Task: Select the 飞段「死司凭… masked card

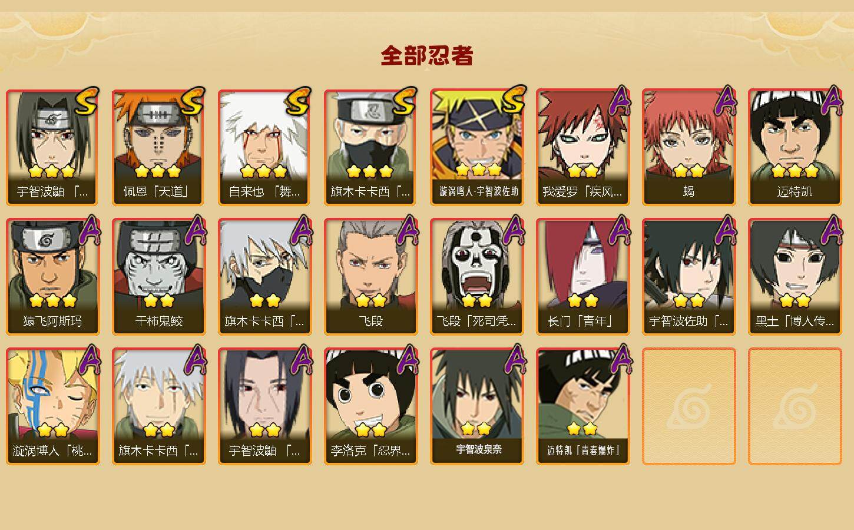Action: point(476,277)
